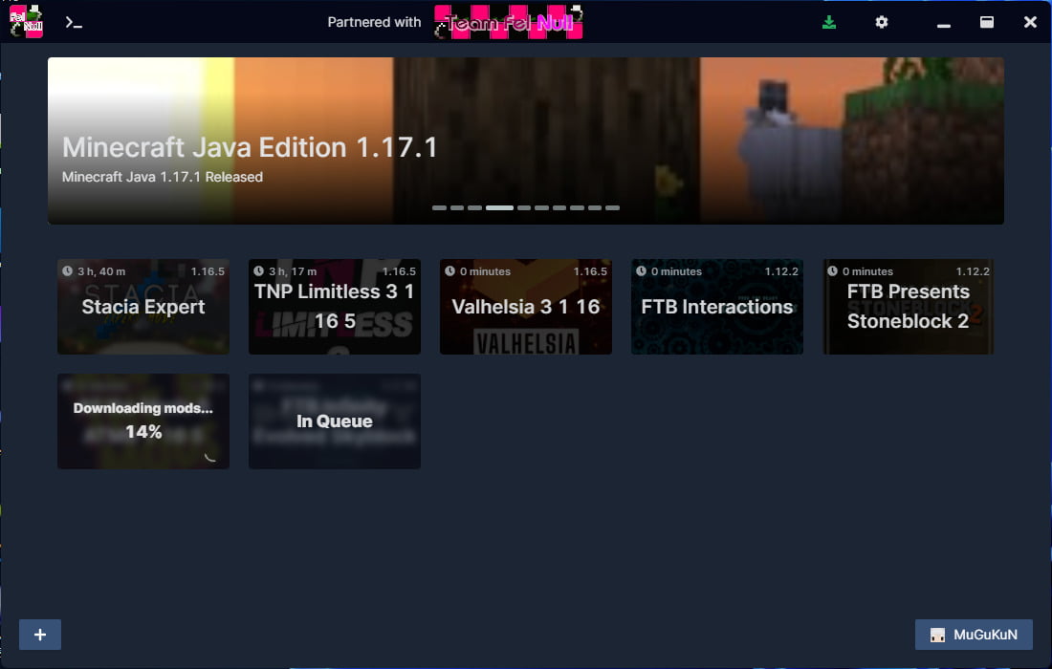Select the Stacia Expert instance
Image resolution: width=1052 pixels, height=669 pixels.
pyautogui.click(x=143, y=307)
